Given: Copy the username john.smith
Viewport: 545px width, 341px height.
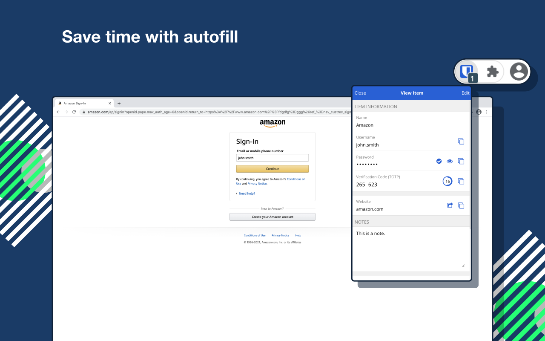Looking at the screenshot, I should pyautogui.click(x=461, y=142).
